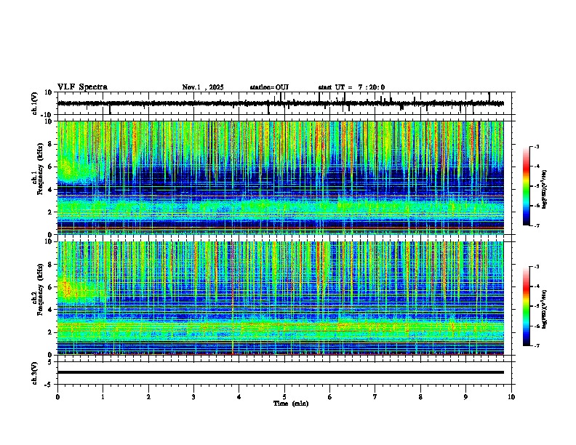Click the ch.1 voltage waveform trace

[x=280, y=103]
